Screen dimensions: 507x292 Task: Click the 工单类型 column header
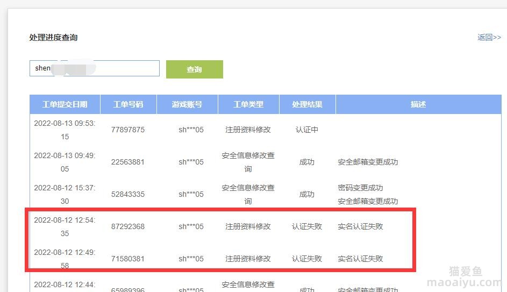(x=248, y=104)
